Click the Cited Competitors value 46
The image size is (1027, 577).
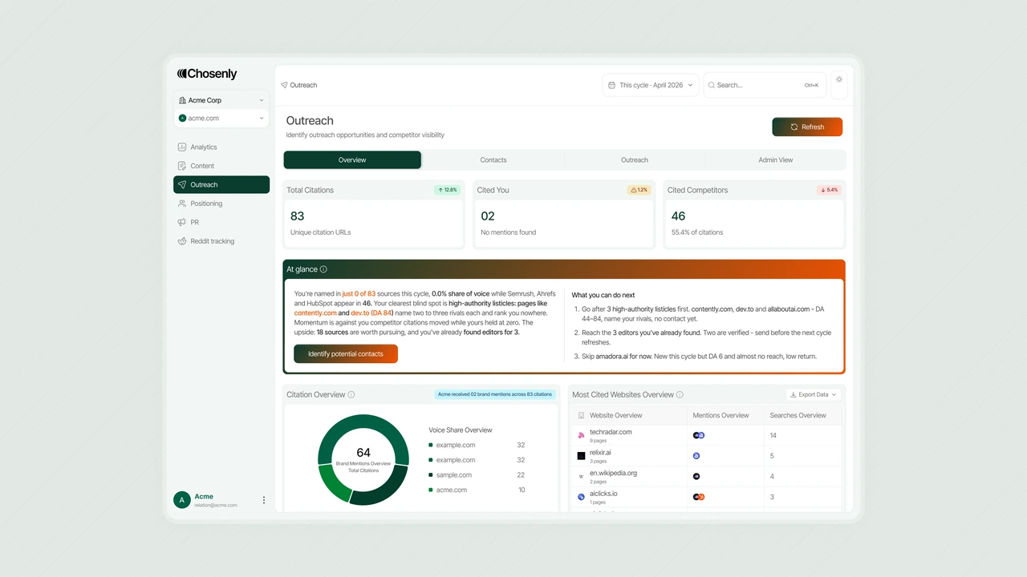pyautogui.click(x=679, y=216)
